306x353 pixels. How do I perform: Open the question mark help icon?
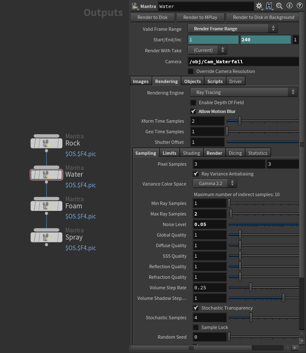click(x=300, y=6)
